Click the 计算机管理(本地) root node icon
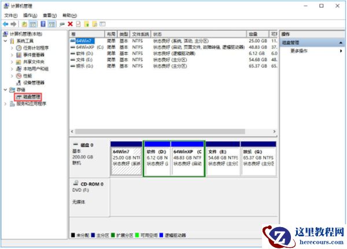 [x=6, y=34]
